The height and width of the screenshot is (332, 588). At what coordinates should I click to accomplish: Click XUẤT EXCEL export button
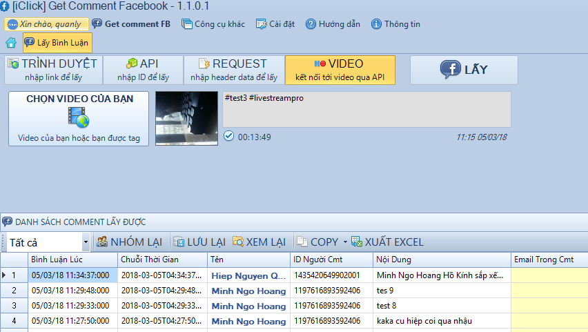pyautogui.click(x=387, y=242)
